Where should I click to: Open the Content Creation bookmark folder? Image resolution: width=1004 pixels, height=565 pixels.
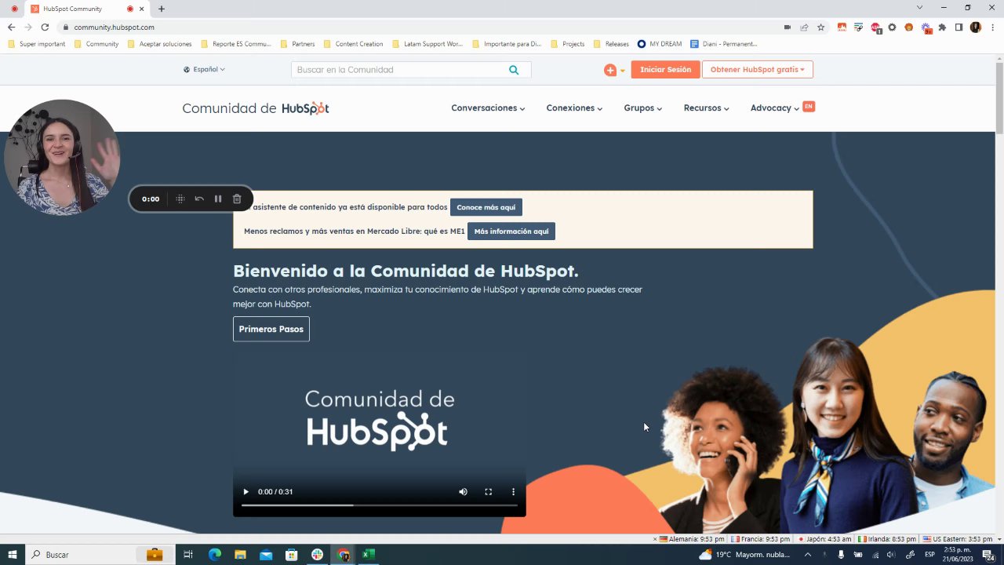pos(354,44)
